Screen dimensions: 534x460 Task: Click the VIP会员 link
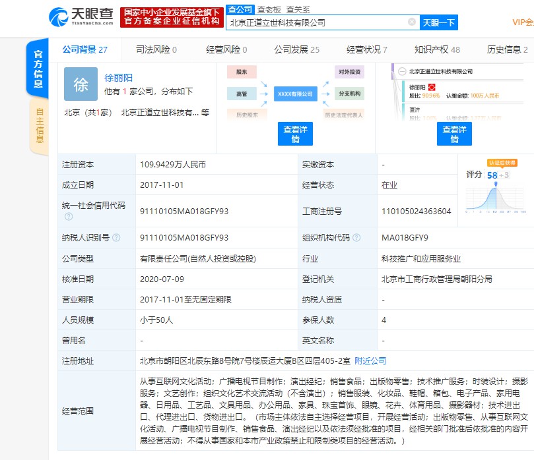[x=523, y=22]
